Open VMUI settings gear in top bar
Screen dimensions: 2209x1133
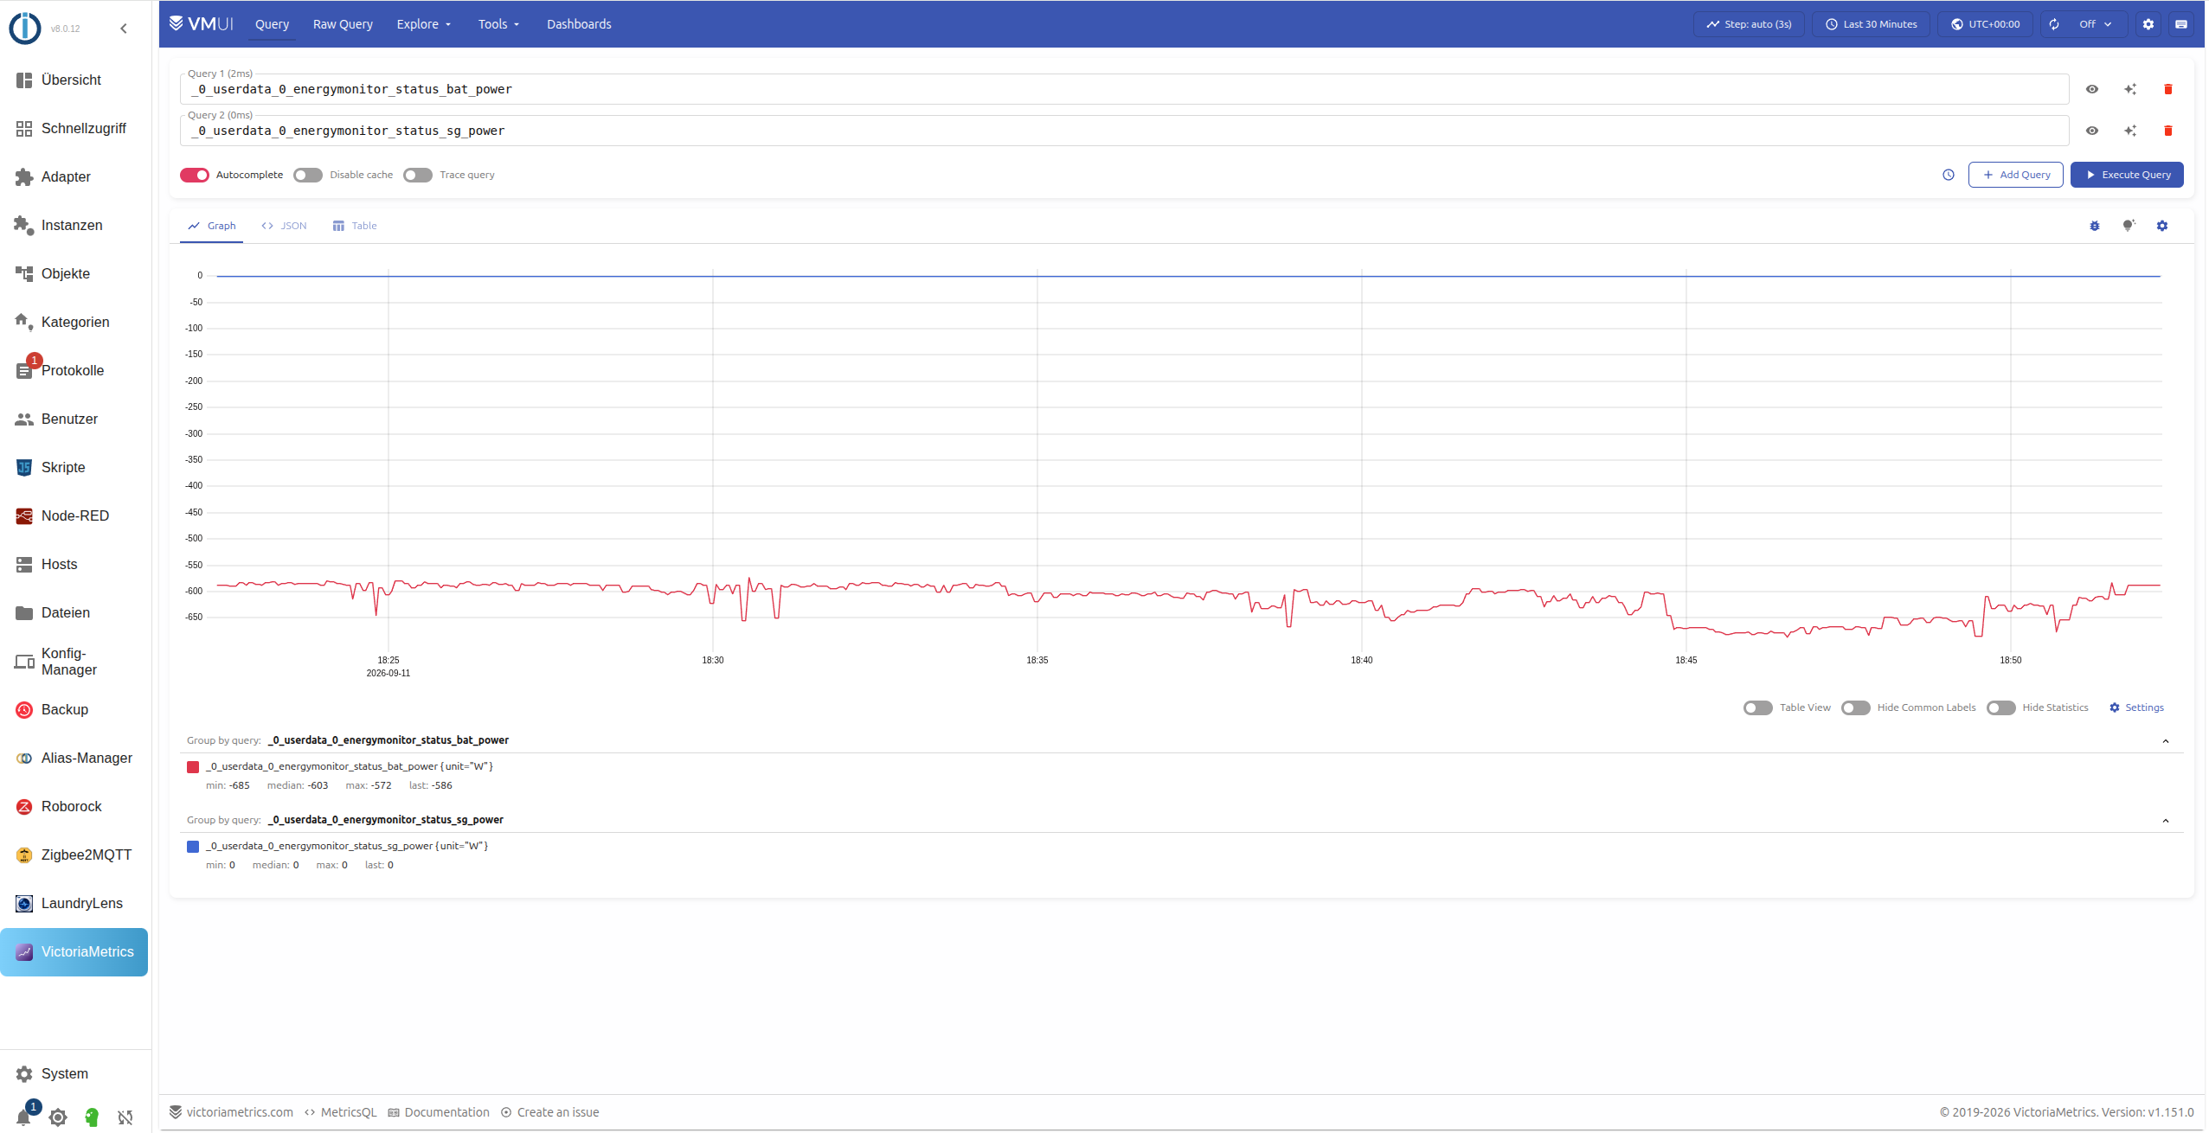[x=2148, y=24]
